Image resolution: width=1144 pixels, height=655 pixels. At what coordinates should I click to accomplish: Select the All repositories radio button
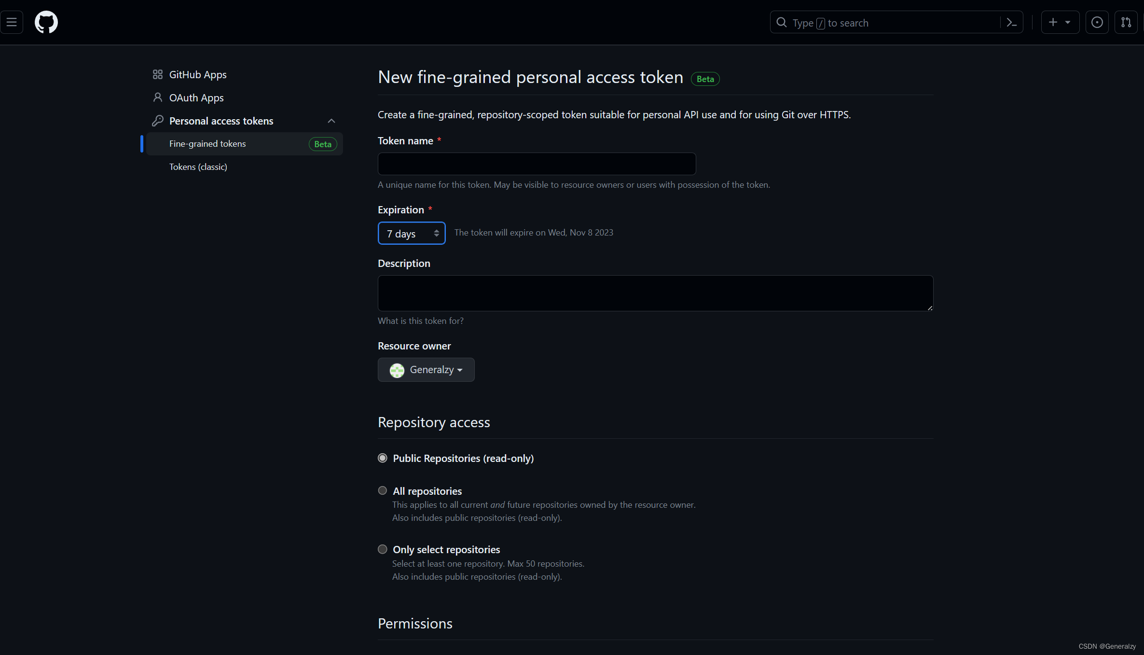tap(383, 491)
